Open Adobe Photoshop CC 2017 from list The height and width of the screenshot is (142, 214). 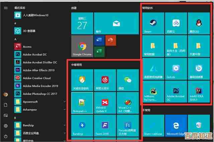(40, 93)
